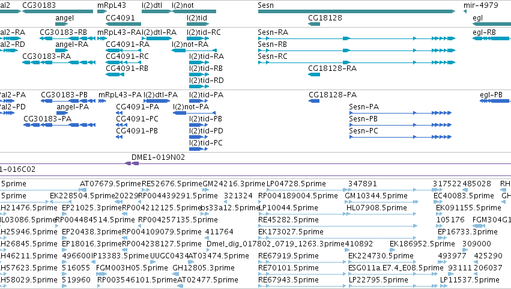This screenshot has height=289, width=511.
Task: Click the l(2)dtl gene bar
Action: 157,11
